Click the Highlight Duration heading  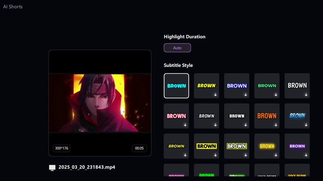point(185,37)
